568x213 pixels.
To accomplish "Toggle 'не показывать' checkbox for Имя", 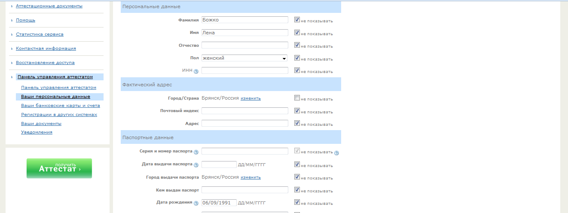I will tap(297, 33).
